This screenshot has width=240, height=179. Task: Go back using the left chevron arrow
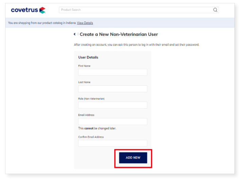74,34
